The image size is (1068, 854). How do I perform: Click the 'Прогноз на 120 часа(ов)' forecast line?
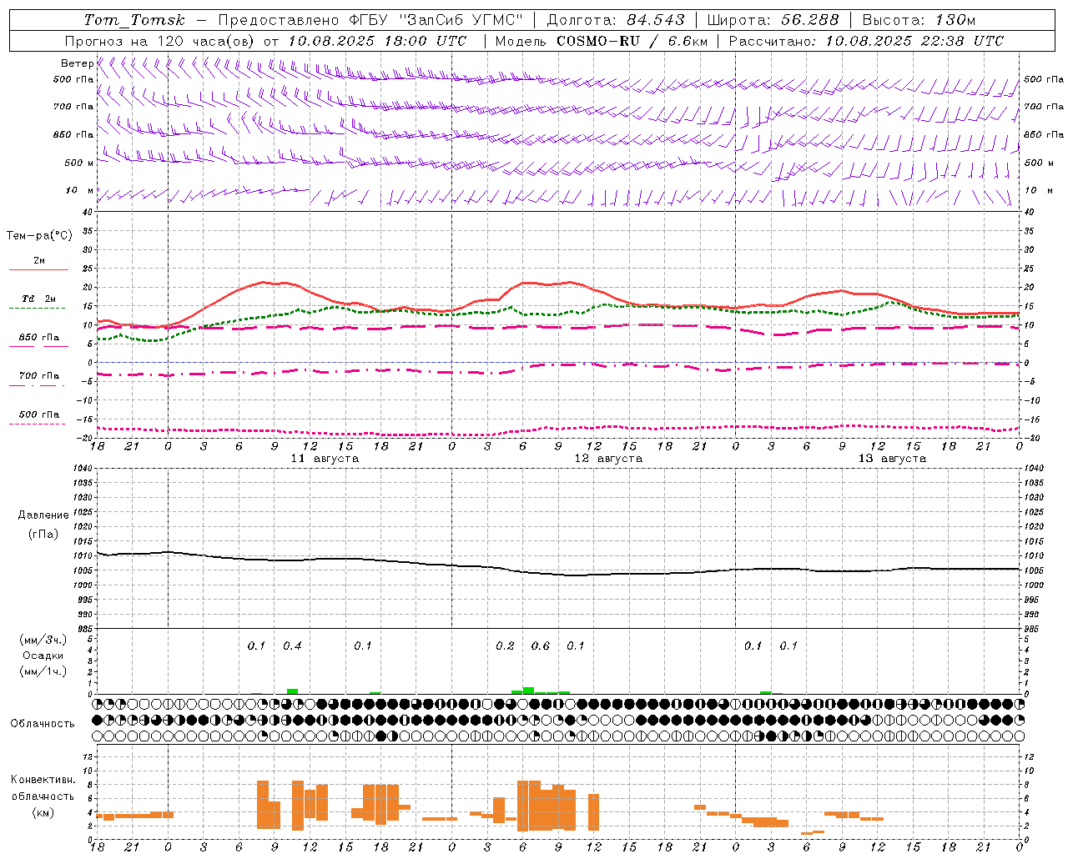(x=265, y=41)
